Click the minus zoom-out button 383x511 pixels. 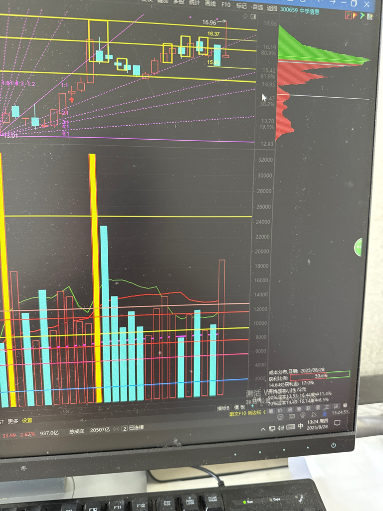[x=261, y=406]
